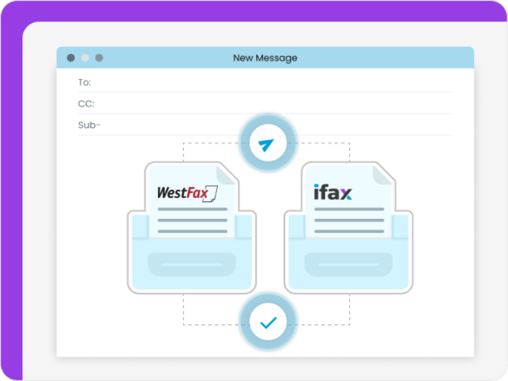The image size is (508, 381).
Task: Click into the To: recipient field
Action: click(265, 83)
